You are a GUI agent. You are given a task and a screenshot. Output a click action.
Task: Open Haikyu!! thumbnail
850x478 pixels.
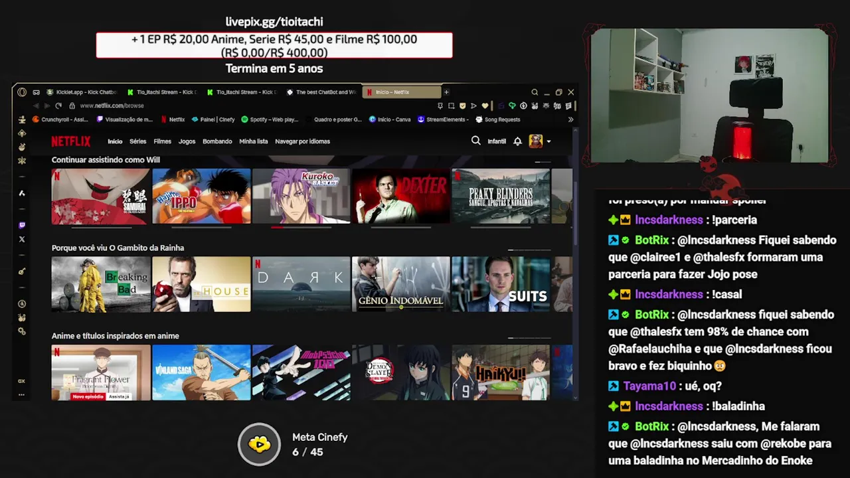pyautogui.click(x=501, y=372)
